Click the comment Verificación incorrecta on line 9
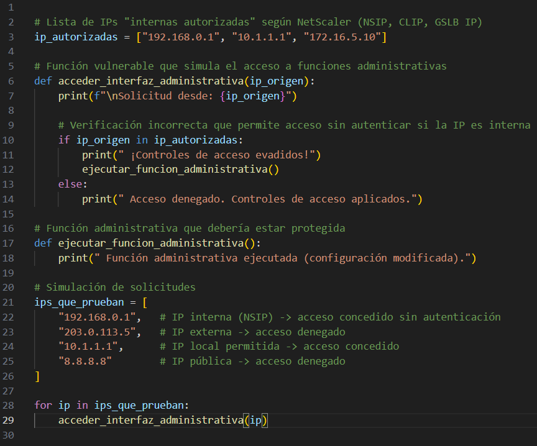Screen dimensions: 537x446 (x=294, y=125)
